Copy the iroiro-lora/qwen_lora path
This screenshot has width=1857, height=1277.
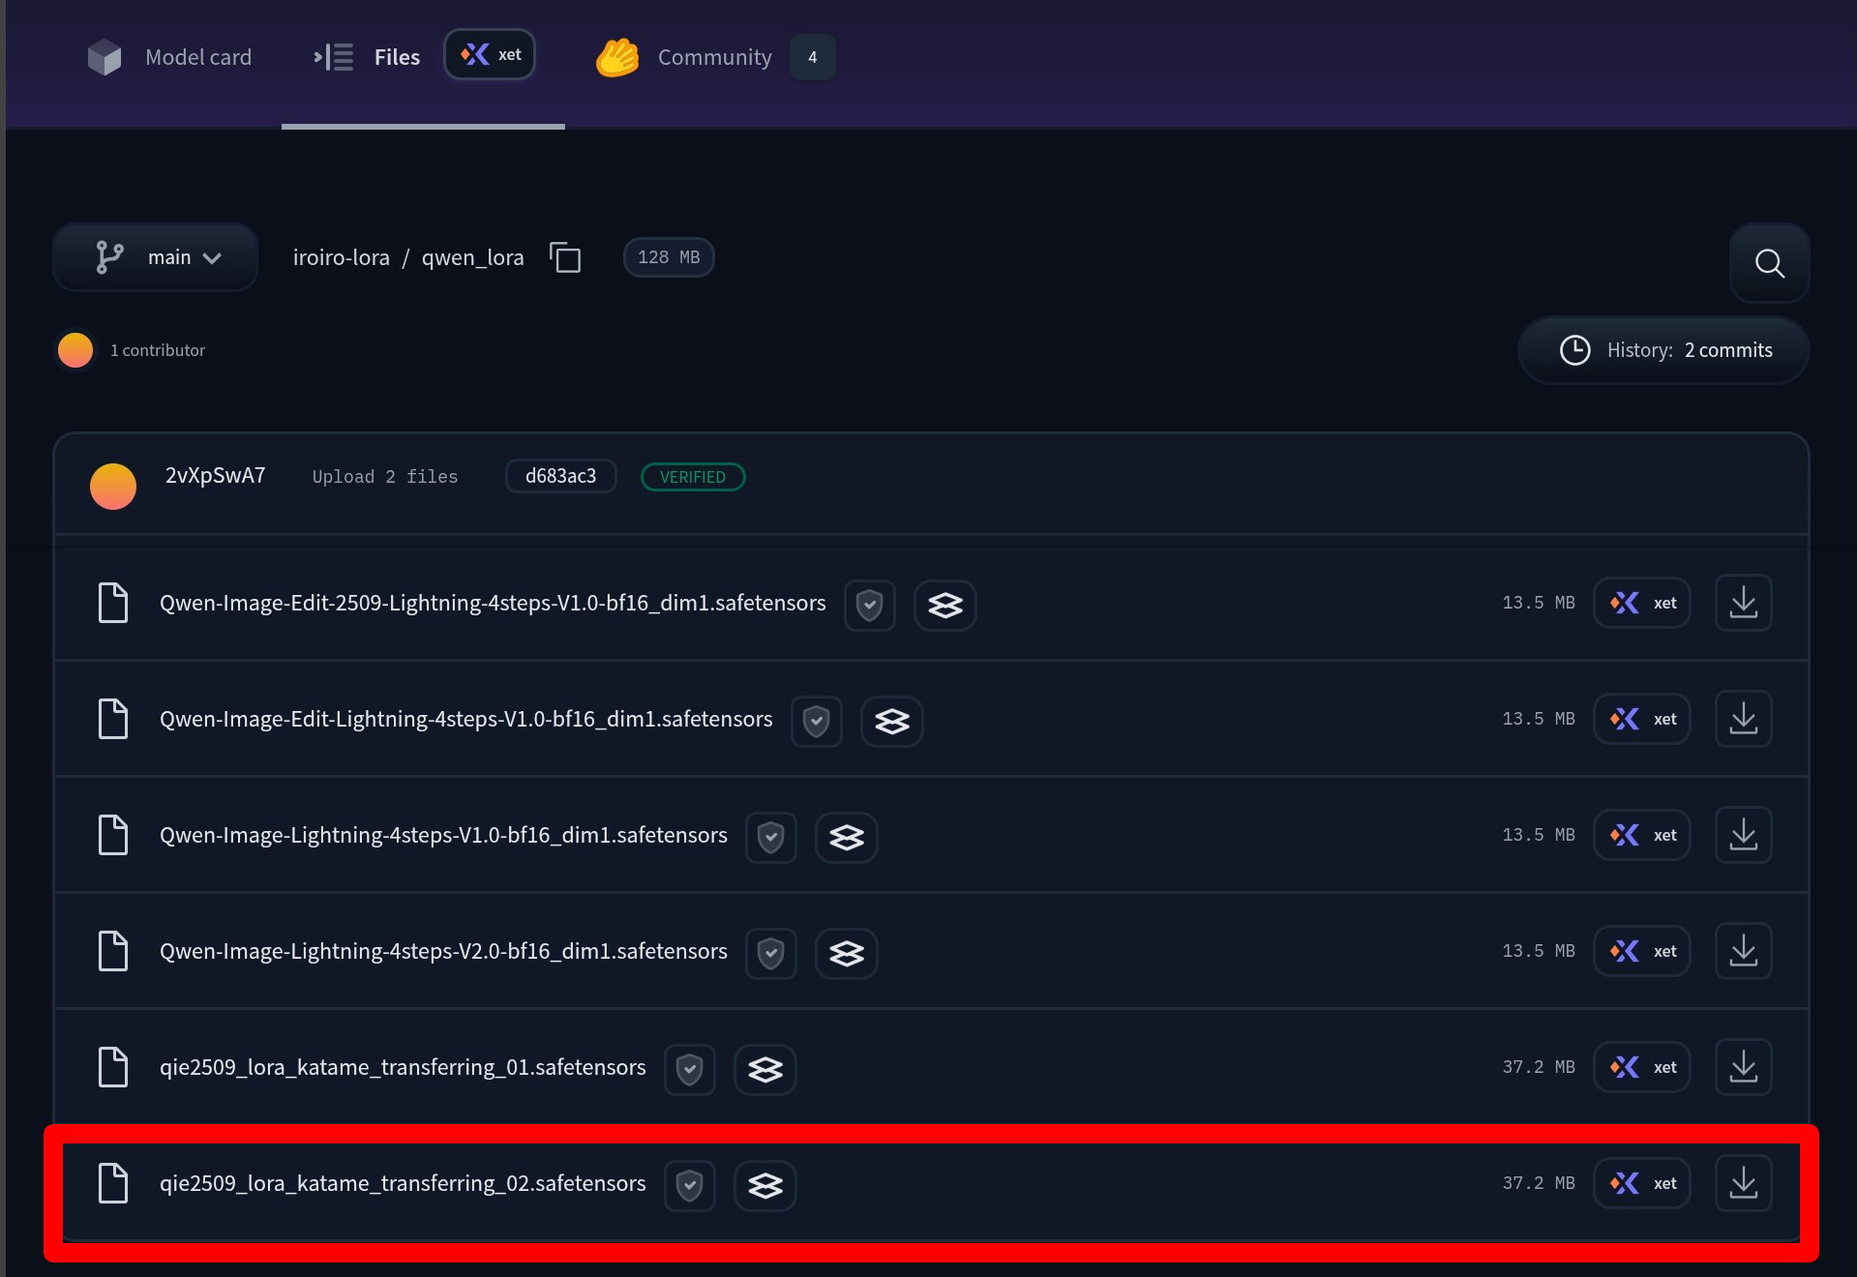(x=565, y=257)
